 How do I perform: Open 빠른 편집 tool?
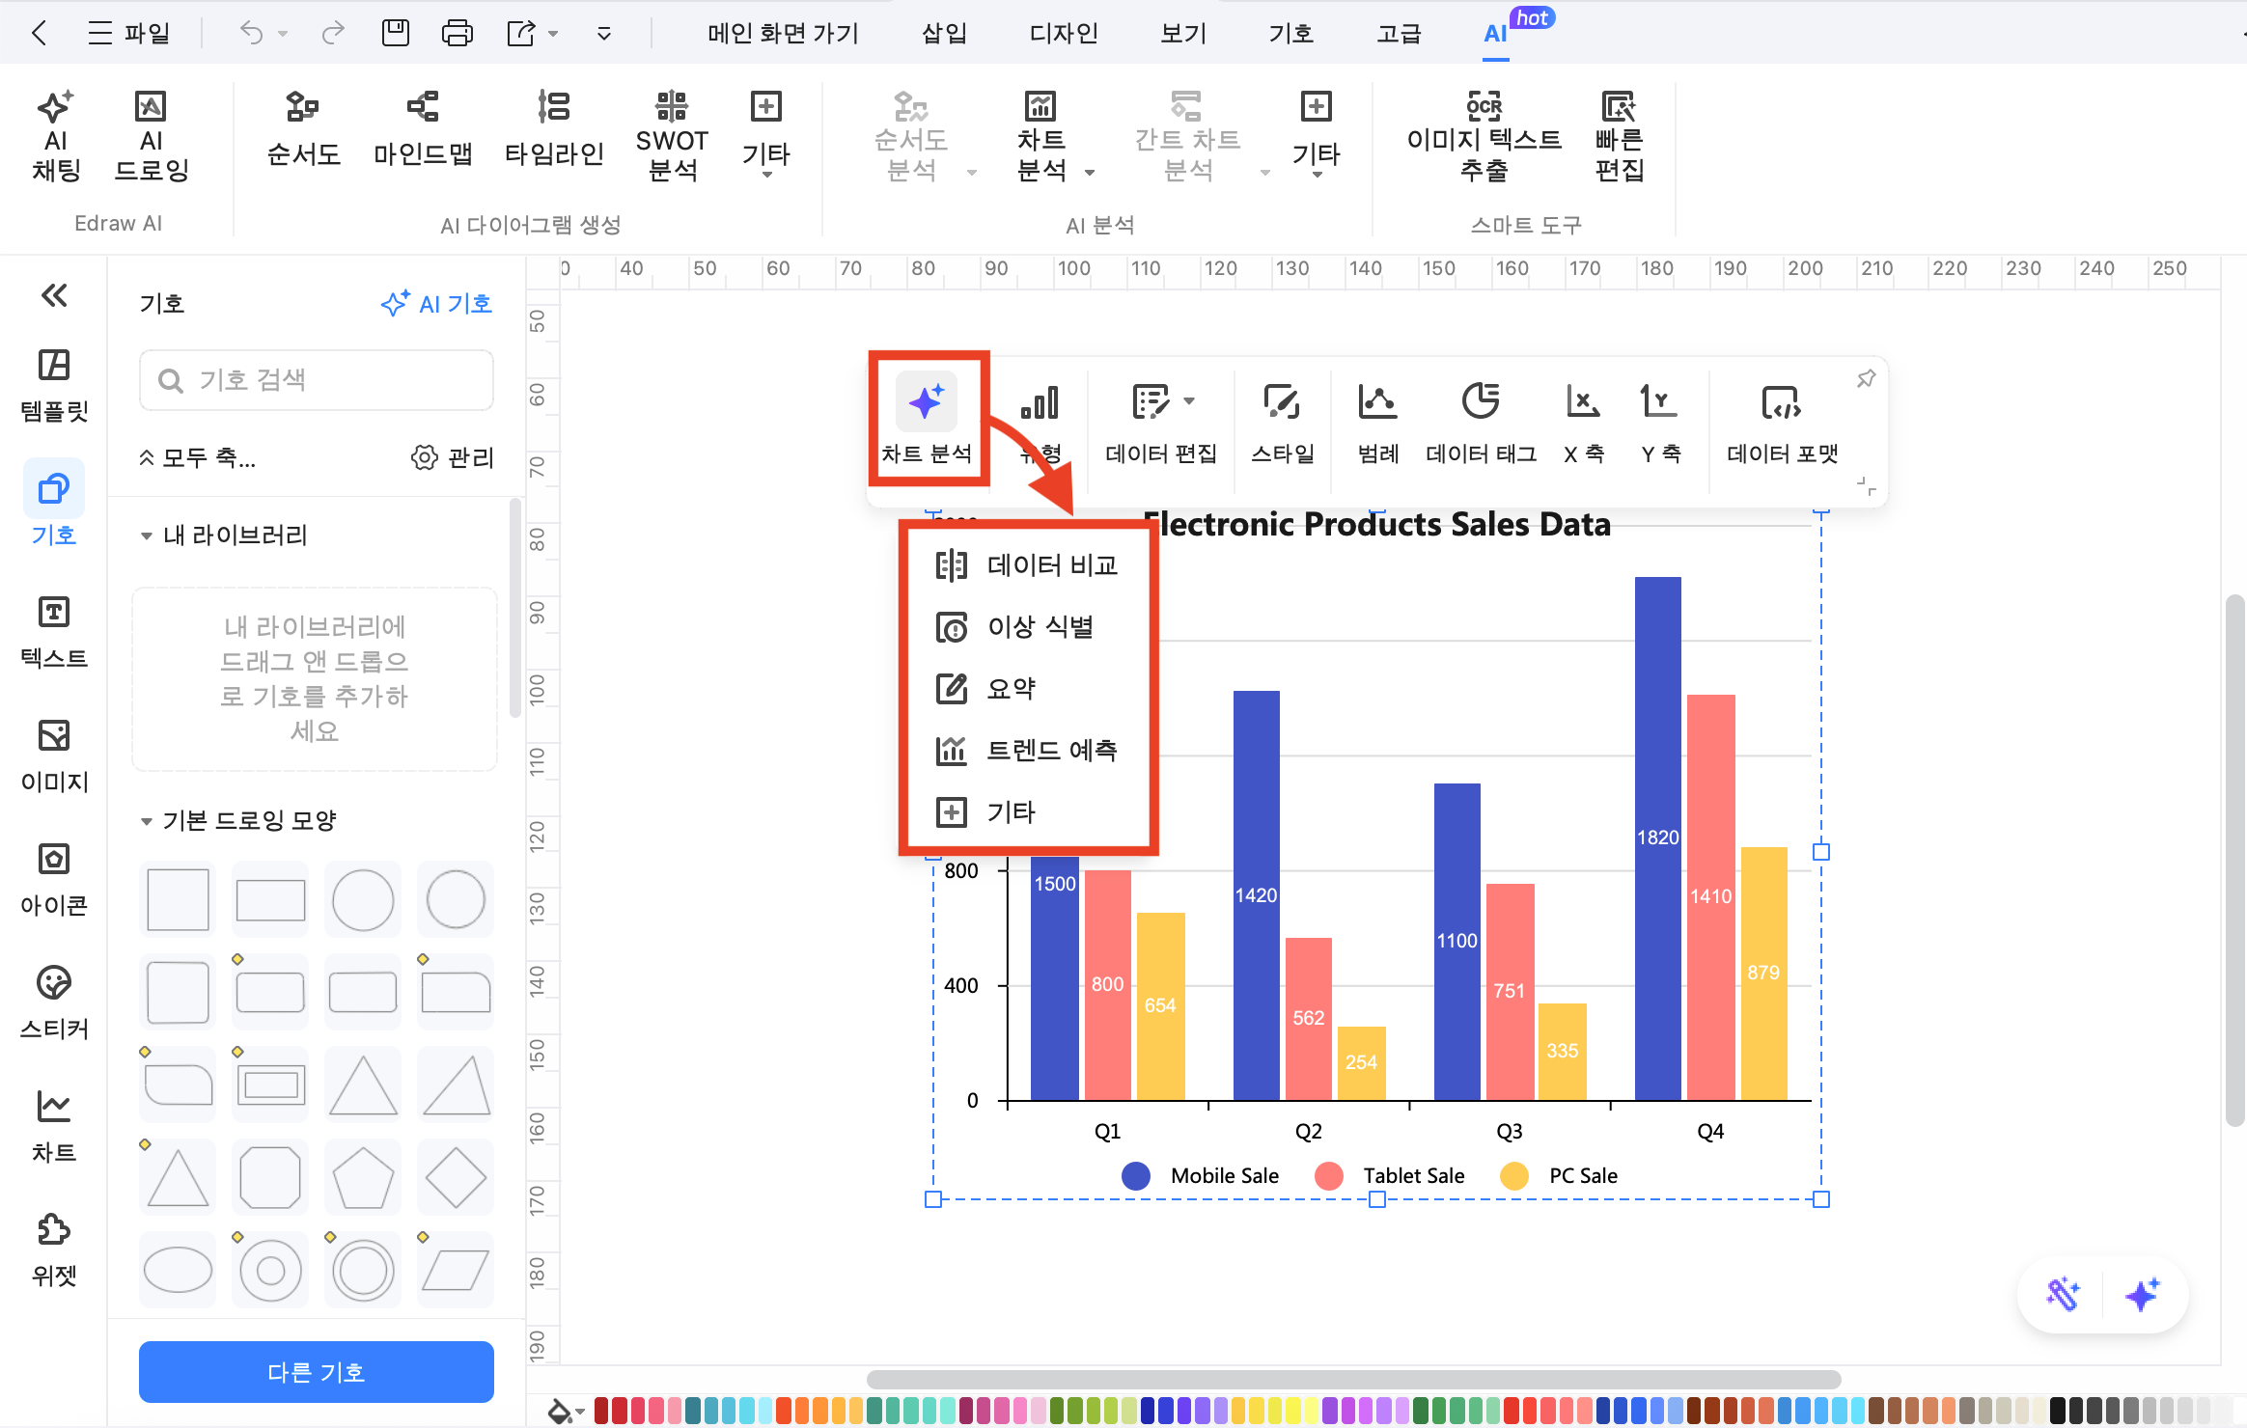(1619, 137)
